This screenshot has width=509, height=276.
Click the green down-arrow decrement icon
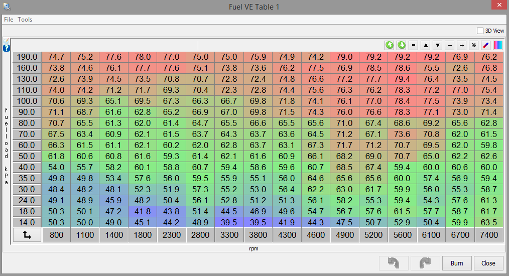tap(402, 45)
